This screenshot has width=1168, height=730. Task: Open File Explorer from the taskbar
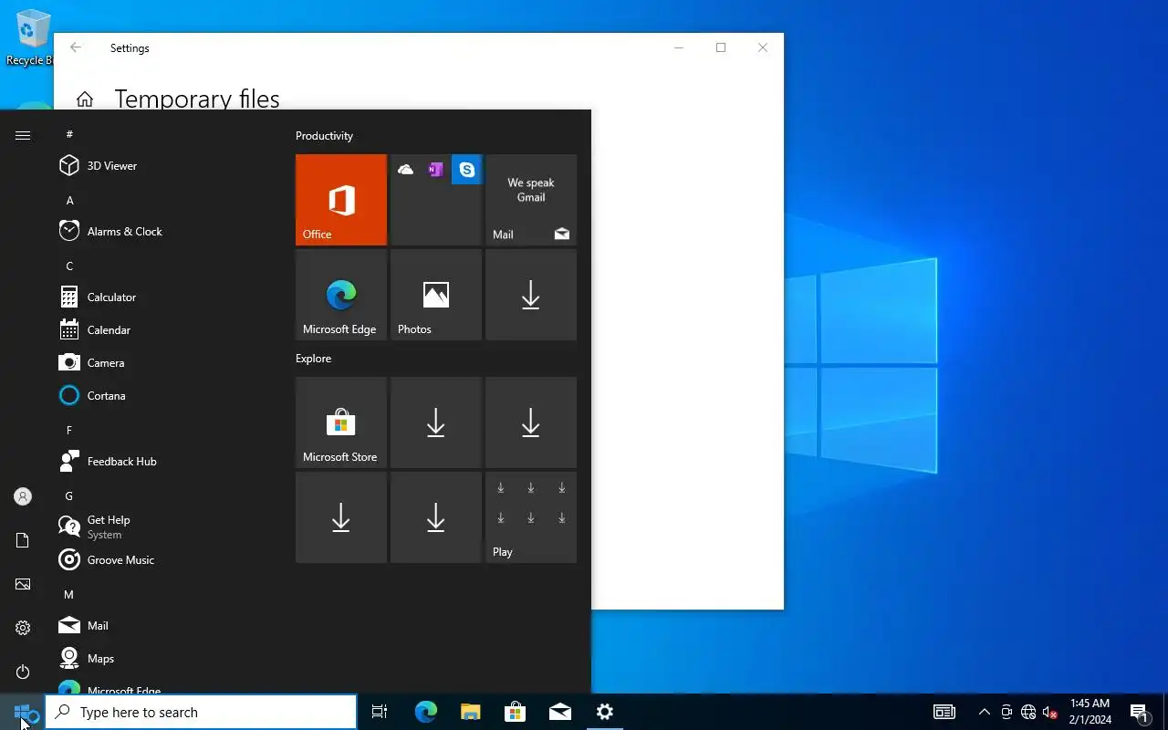(x=470, y=712)
